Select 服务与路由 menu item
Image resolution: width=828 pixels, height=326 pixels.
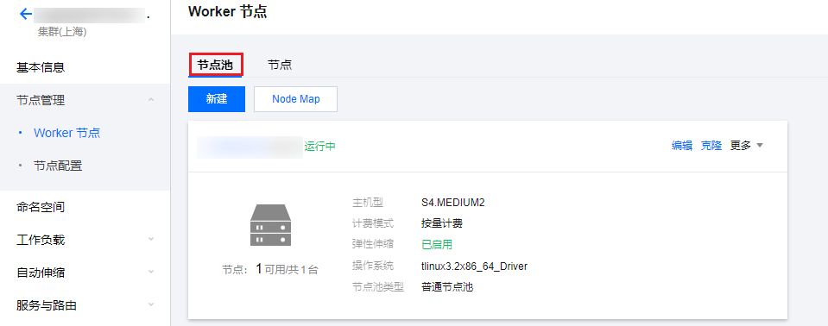tap(47, 305)
